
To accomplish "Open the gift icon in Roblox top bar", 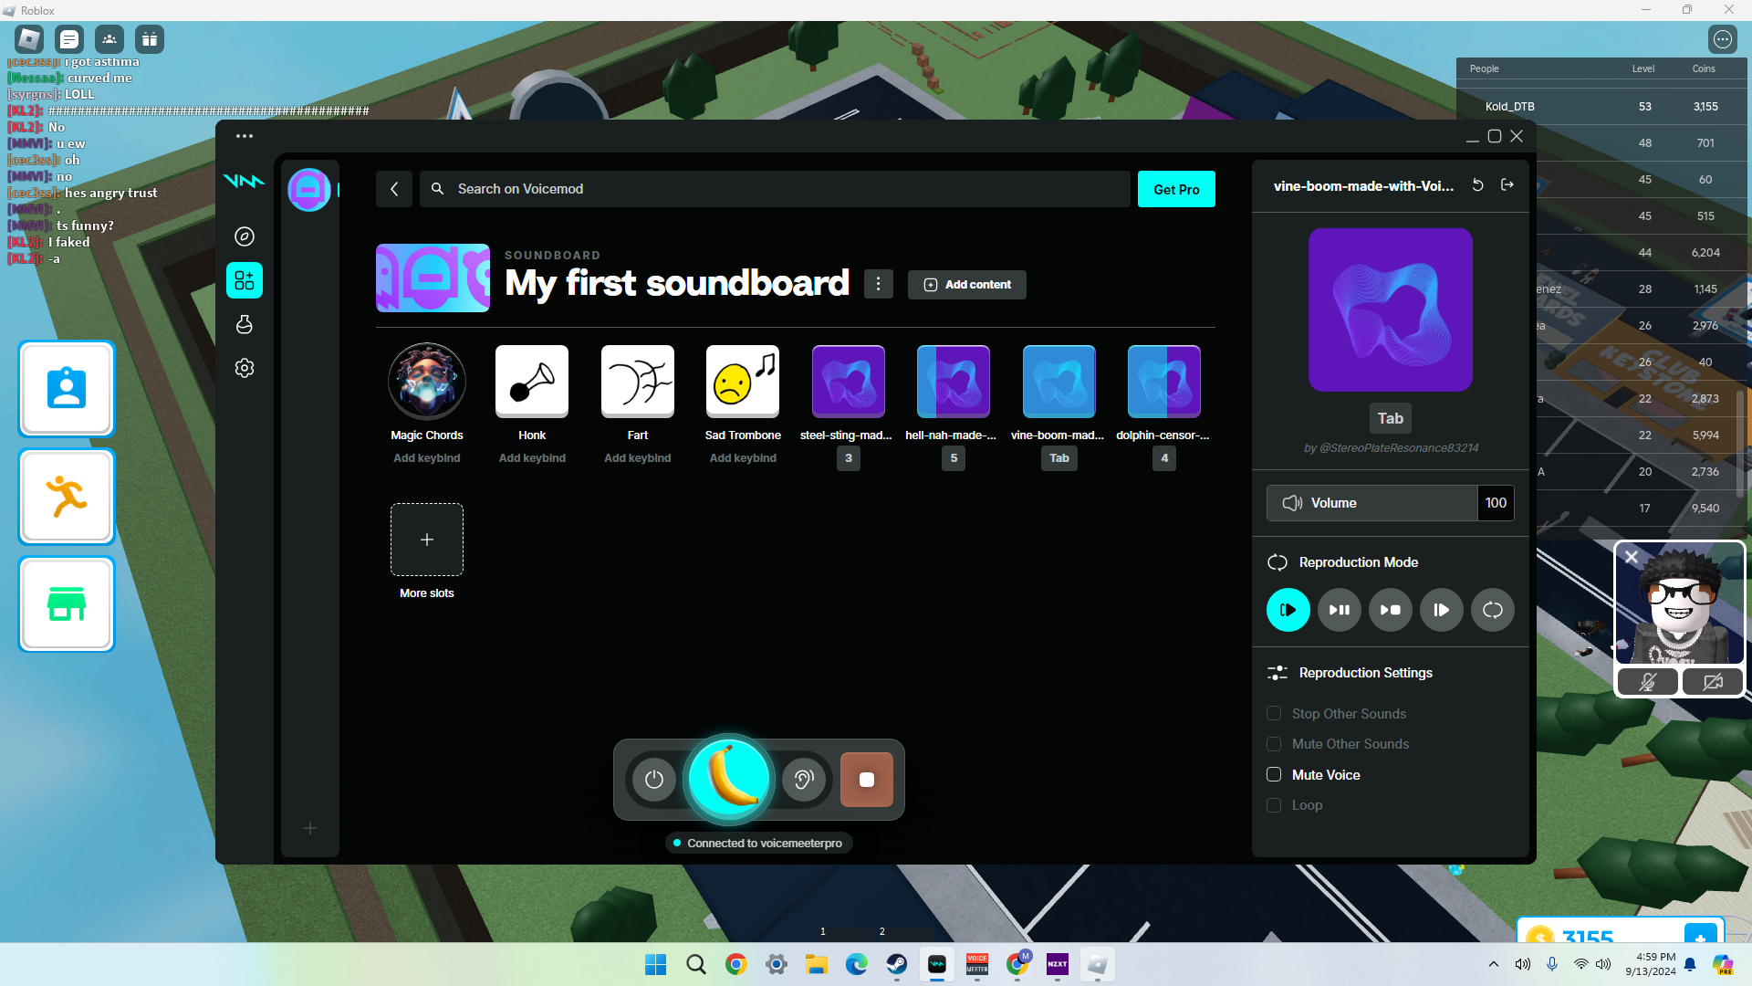I will coord(150,39).
